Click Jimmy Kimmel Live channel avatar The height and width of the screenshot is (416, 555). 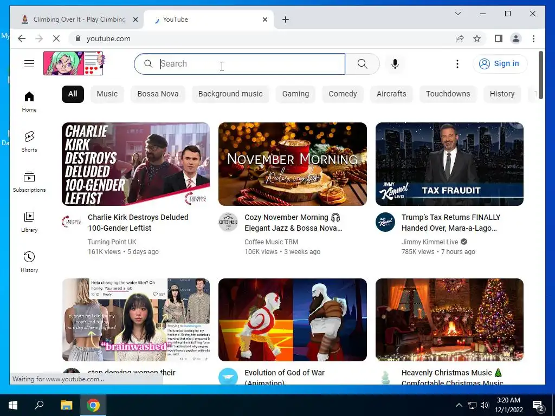(x=385, y=222)
